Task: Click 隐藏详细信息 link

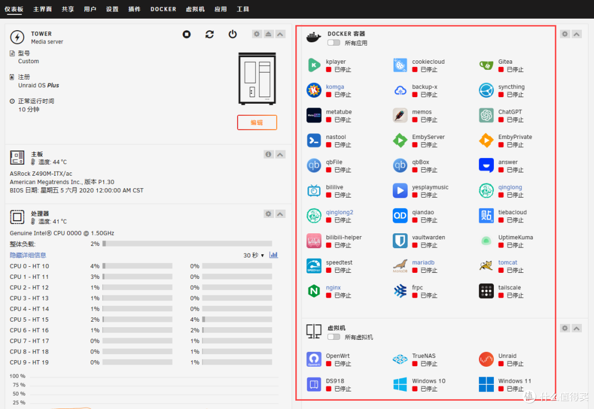Action: (x=28, y=255)
